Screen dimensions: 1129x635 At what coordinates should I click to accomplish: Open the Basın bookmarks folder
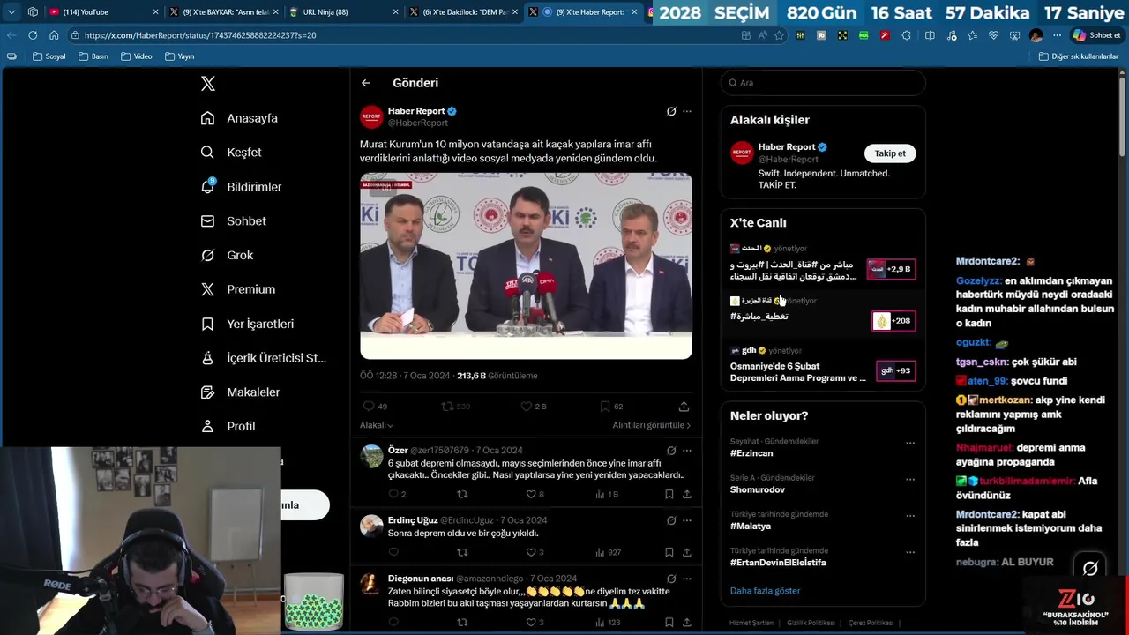[93, 56]
